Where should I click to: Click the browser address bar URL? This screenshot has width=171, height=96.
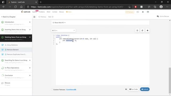[77, 7]
